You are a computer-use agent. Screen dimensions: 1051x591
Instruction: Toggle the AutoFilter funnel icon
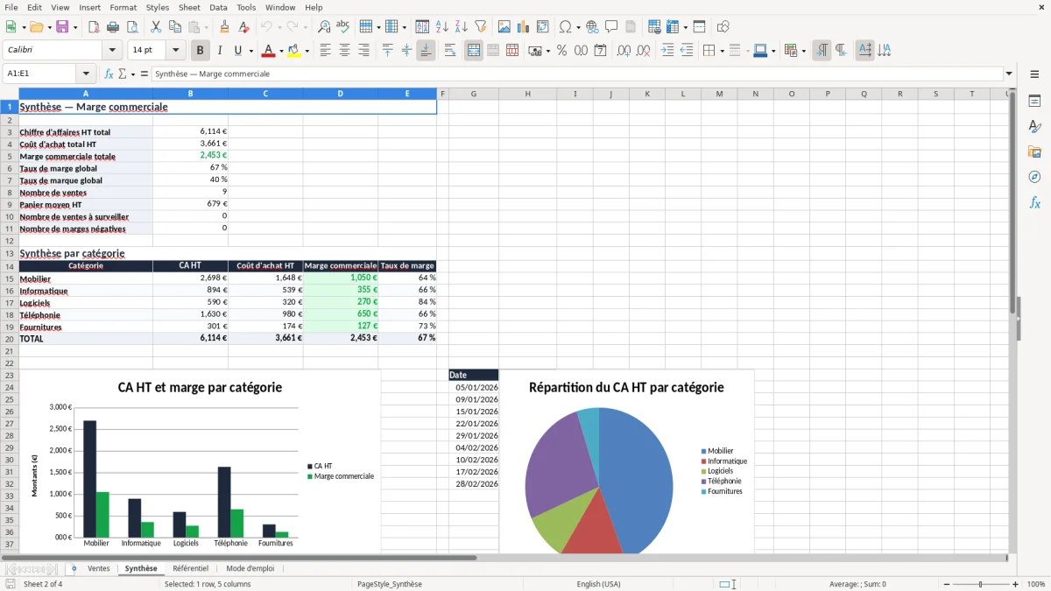tap(480, 27)
